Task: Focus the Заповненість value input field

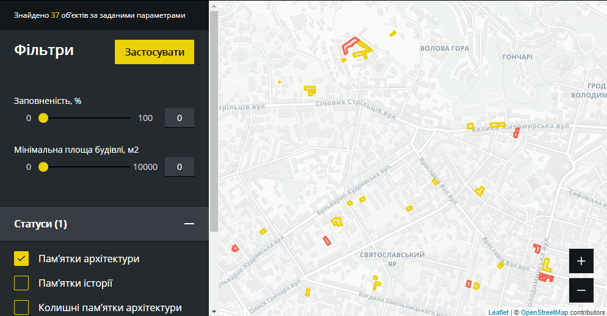Action: (179, 118)
